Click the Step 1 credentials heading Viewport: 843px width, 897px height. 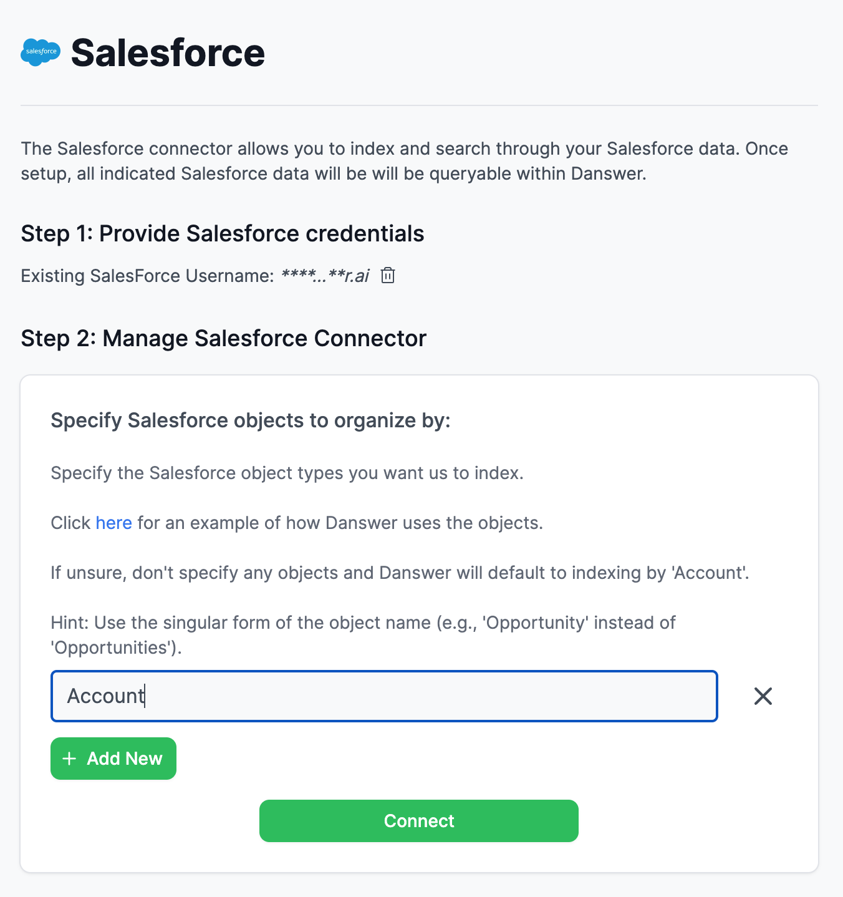(223, 233)
